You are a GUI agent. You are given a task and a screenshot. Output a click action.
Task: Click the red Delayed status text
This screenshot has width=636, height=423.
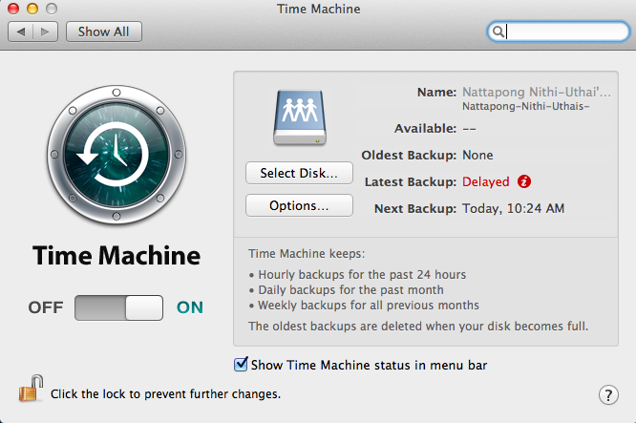(485, 181)
